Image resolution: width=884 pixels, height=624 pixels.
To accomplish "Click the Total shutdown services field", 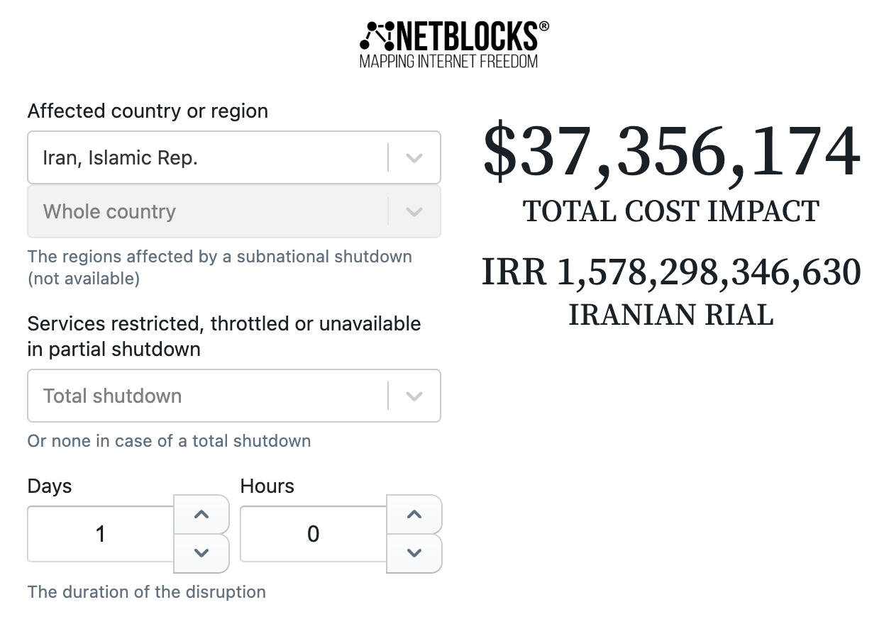I will [x=207, y=396].
